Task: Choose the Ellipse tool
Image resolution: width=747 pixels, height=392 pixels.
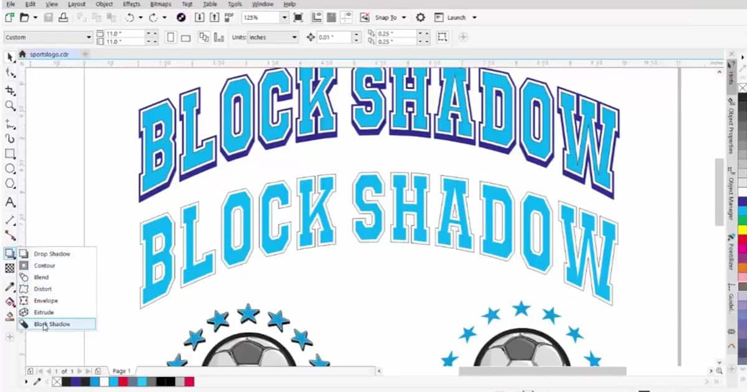Action: (x=9, y=169)
